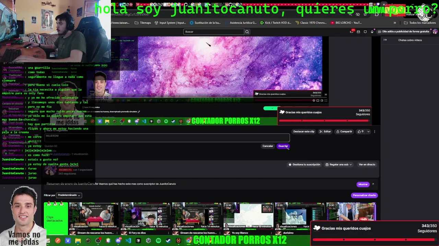The image size is (439, 246).
Task: Click Cancelar under the title field
Action: point(268,146)
